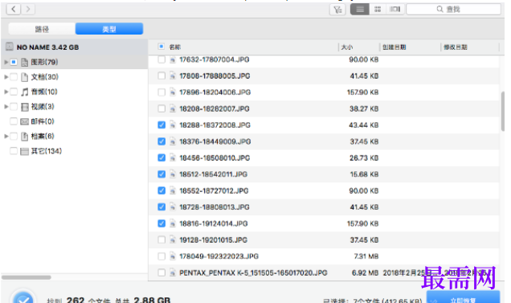Check the 视频(3) checkbox
Screen dimensions: 511x303
pyautogui.click(x=14, y=106)
